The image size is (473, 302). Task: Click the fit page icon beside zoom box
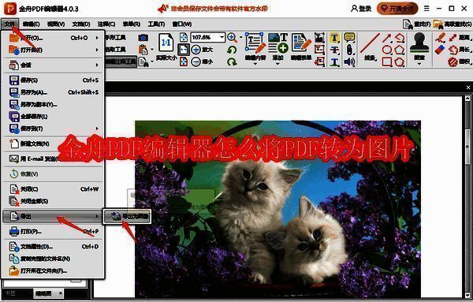[x=184, y=37]
